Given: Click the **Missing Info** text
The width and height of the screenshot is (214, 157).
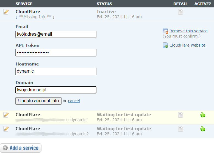Looking at the screenshot, I should pyautogui.click(x=35, y=17).
